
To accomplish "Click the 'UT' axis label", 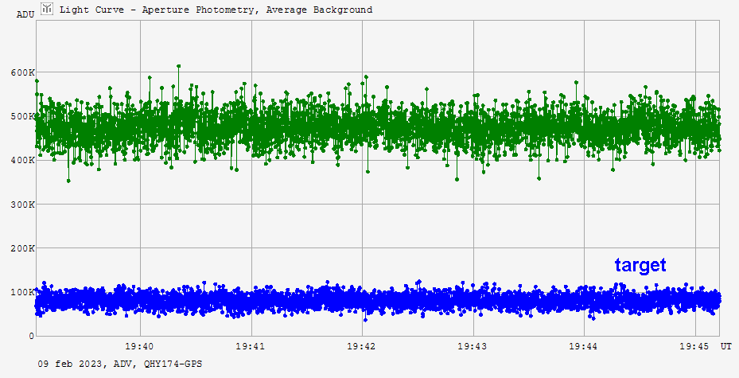I will 725,346.
